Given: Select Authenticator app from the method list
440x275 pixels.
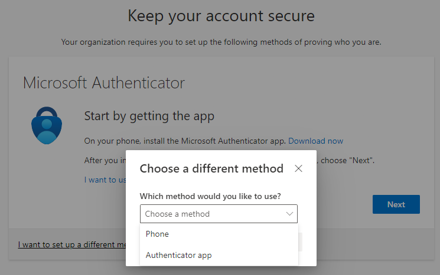Looking at the screenshot, I should (178, 255).
